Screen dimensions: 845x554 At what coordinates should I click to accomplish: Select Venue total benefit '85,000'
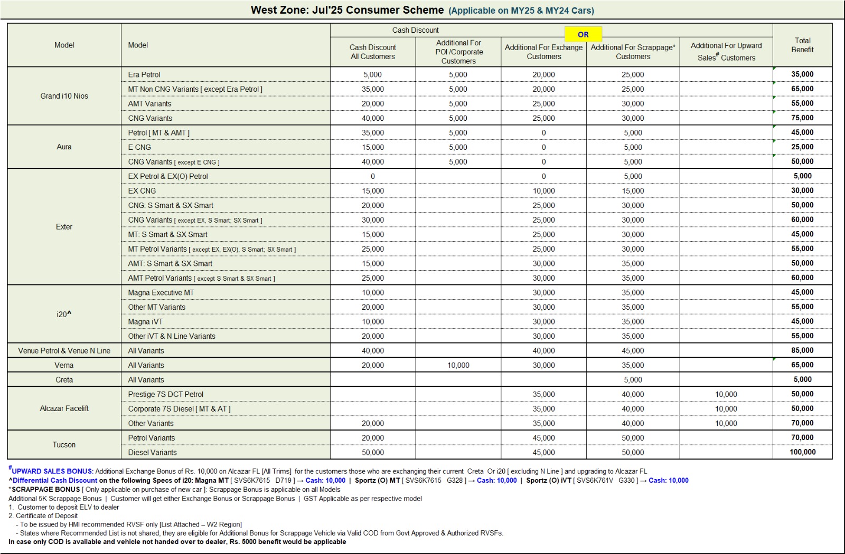pos(802,350)
